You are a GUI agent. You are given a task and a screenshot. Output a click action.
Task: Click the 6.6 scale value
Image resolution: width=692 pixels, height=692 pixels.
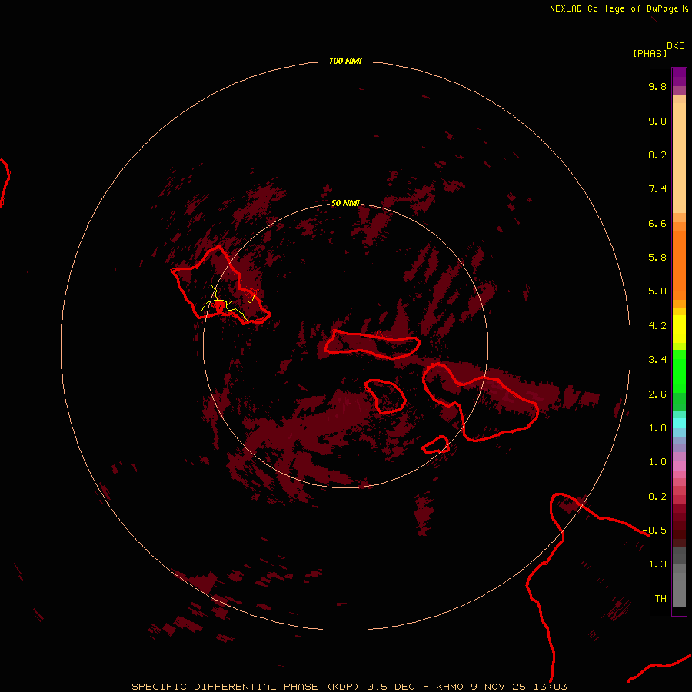click(657, 223)
